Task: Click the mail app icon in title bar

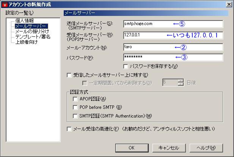Action: coord(5,5)
